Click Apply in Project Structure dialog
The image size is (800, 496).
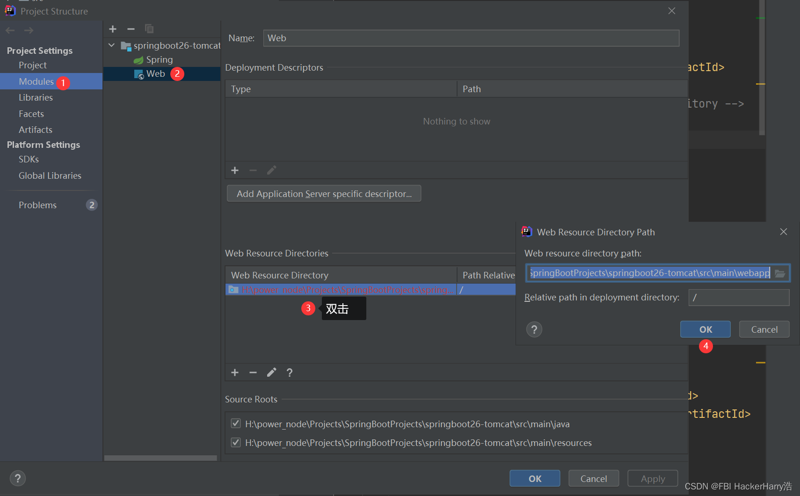tap(653, 479)
